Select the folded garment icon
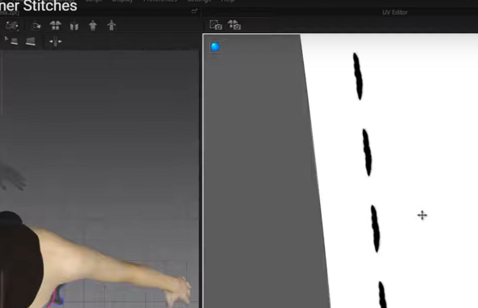Image resolution: width=478 pixels, height=308 pixels. [74, 26]
